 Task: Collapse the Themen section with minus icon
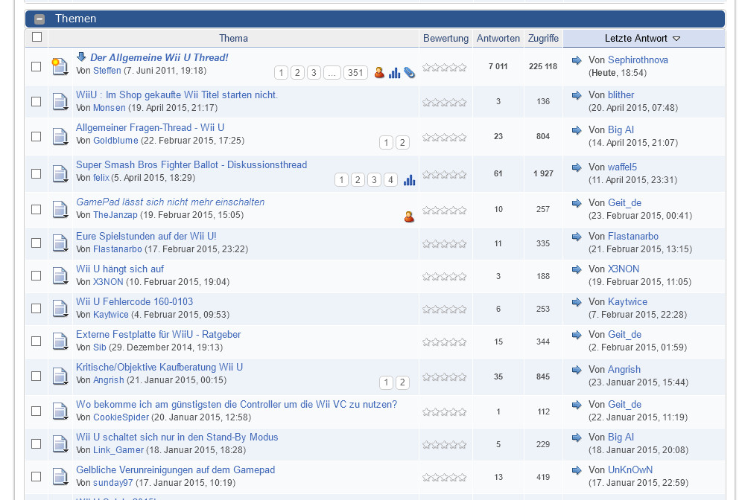(x=39, y=19)
